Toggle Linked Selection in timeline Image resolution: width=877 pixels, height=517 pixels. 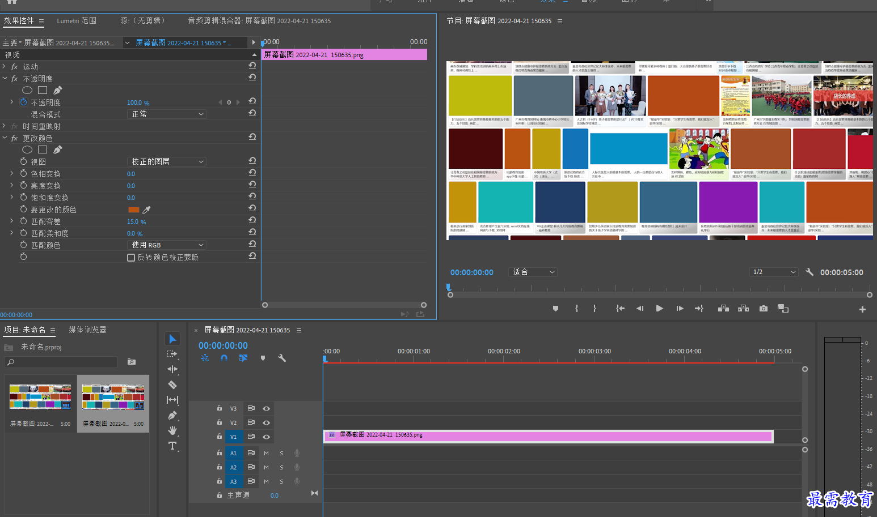(x=243, y=358)
